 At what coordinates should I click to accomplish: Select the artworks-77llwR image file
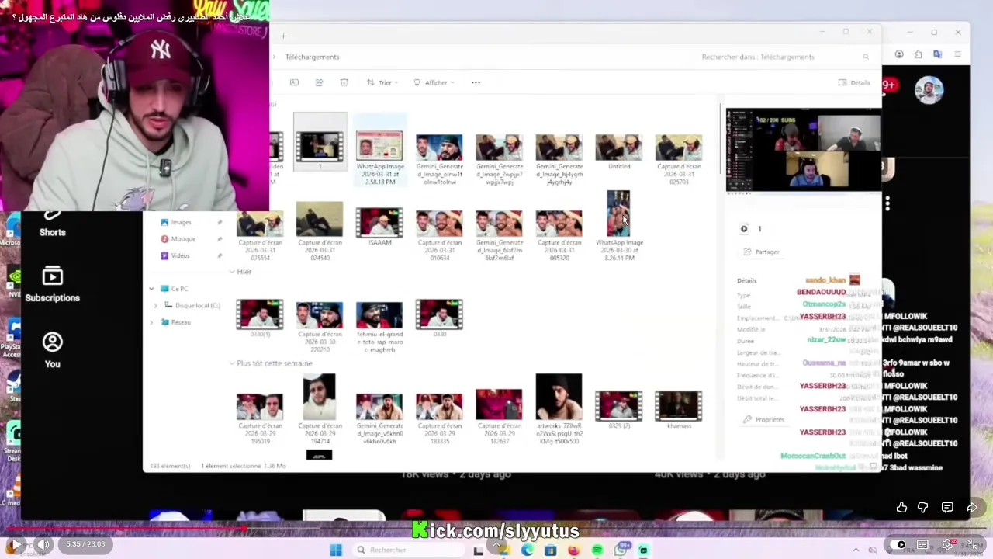coord(559,409)
